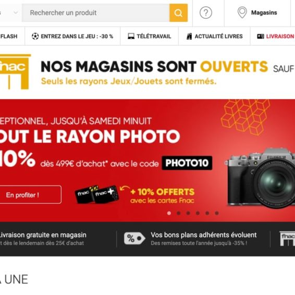This screenshot has height=295, width=295.
Task: Select the first carousel dot
Action: (169, 213)
